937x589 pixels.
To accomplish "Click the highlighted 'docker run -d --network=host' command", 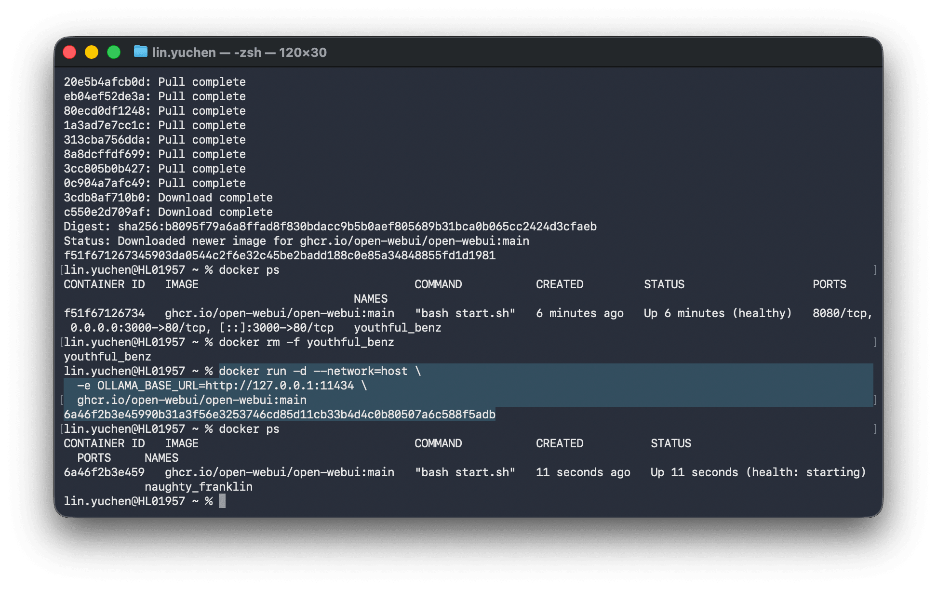I will click(x=320, y=371).
